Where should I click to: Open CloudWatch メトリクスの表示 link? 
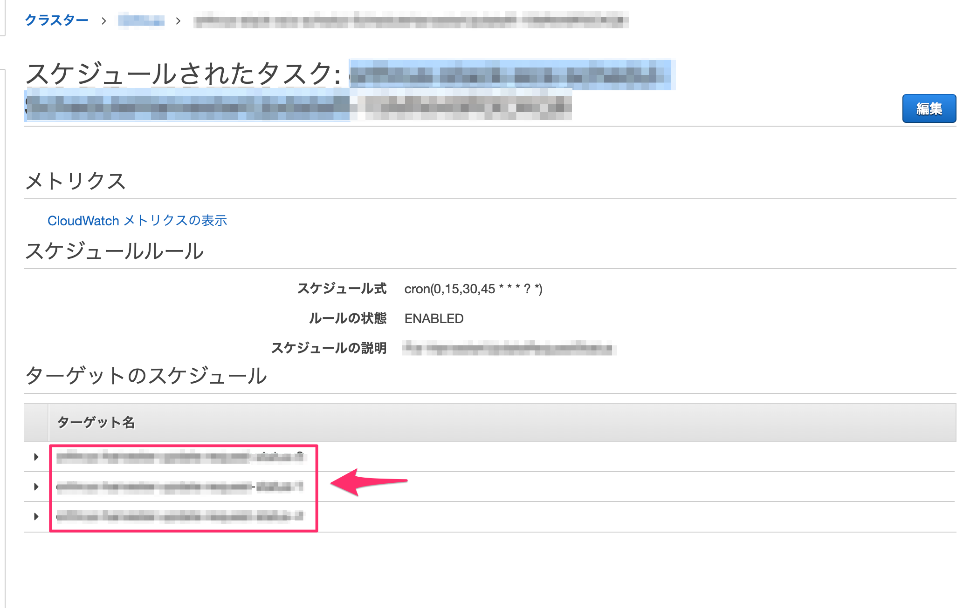tap(137, 221)
